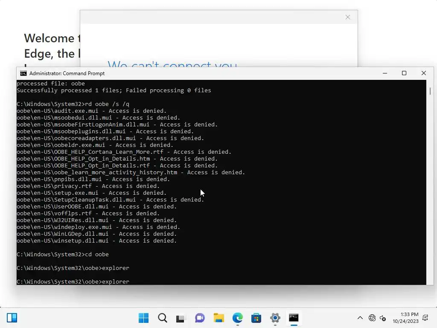Screen dimensions: 437x328
Task: Open the Windows Start menu
Action: click(x=143, y=318)
